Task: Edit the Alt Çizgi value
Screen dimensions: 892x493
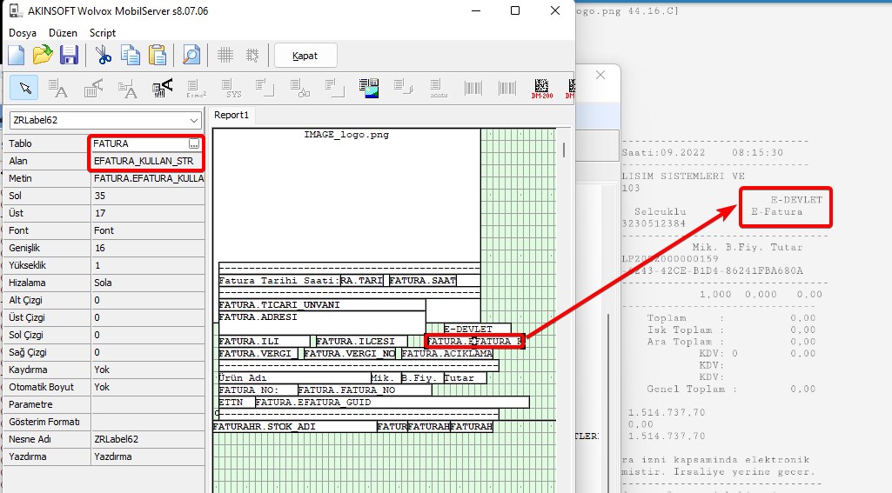Action: point(148,300)
